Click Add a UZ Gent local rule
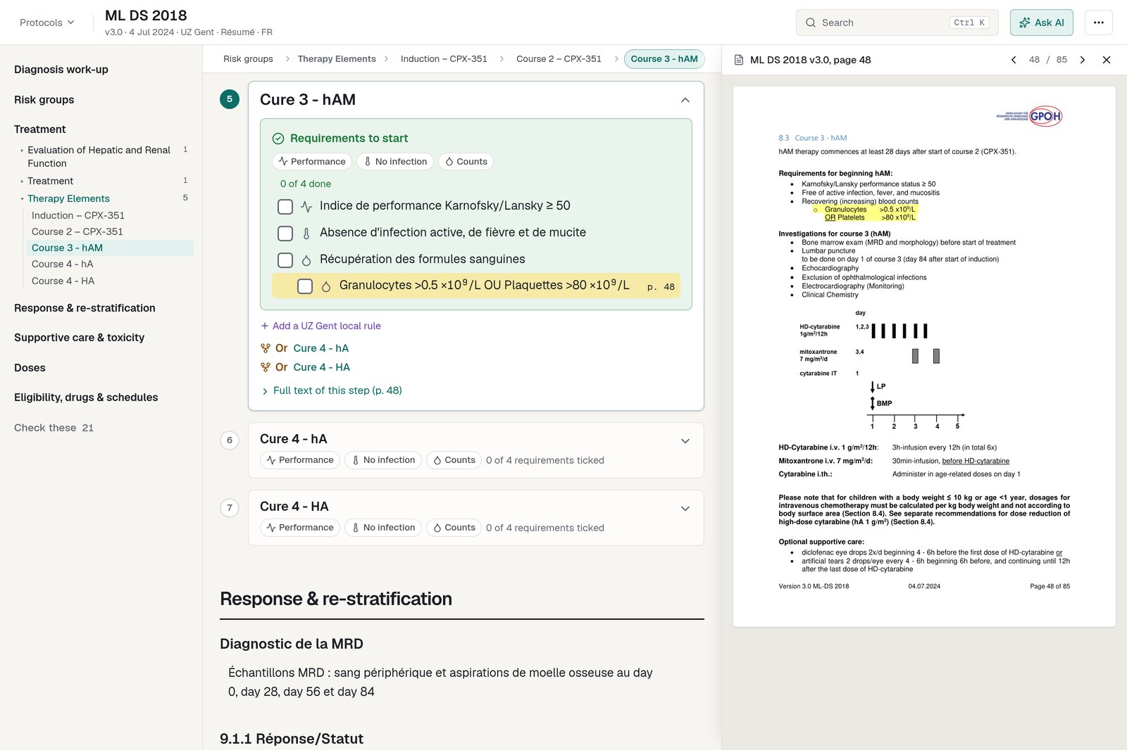Image resolution: width=1127 pixels, height=750 pixels. click(x=320, y=326)
